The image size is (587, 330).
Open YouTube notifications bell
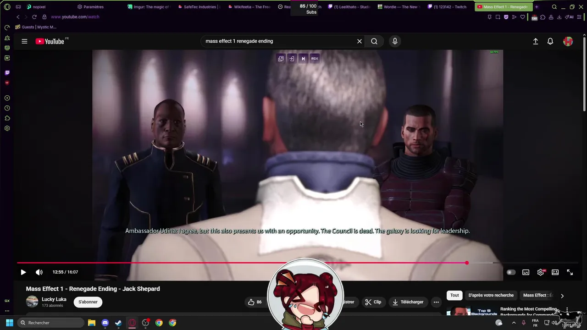coord(550,41)
